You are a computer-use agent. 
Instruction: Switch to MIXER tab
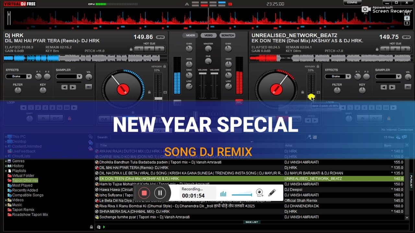tap(190, 35)
